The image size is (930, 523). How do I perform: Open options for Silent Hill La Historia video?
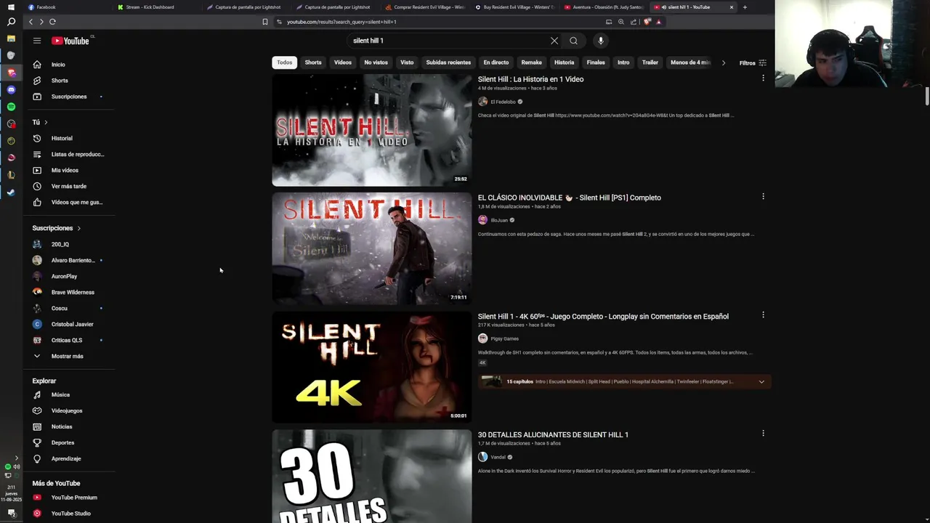(763, 78)
